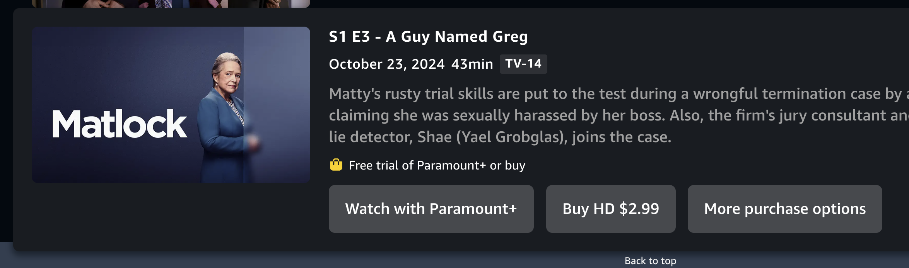Buy the episode in HD for $2.99
Screen dimensions: 909x268
tap(610, 209)
